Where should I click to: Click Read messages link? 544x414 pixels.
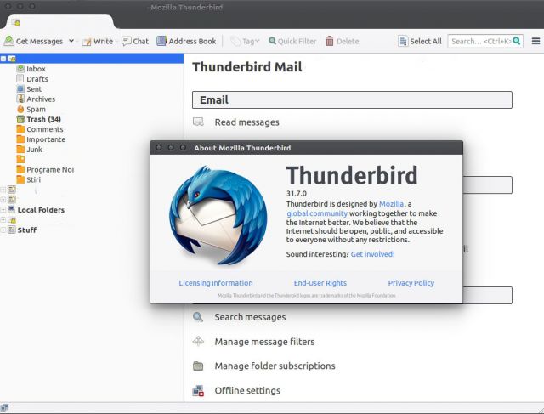point(246,122)
